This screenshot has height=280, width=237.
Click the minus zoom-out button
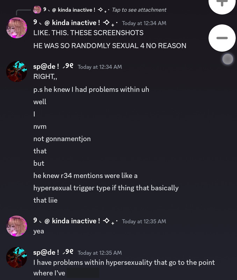coord(222,38)
